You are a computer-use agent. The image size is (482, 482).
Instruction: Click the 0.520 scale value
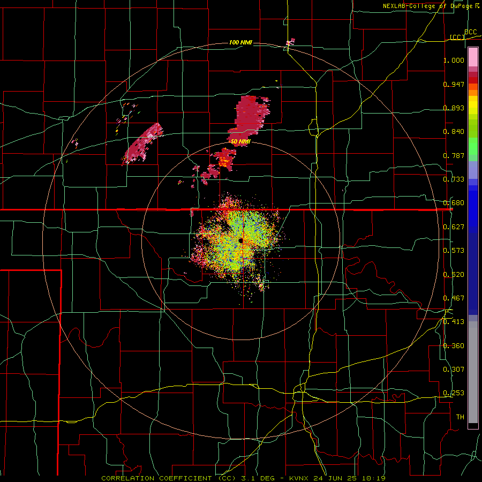[454, 275]
